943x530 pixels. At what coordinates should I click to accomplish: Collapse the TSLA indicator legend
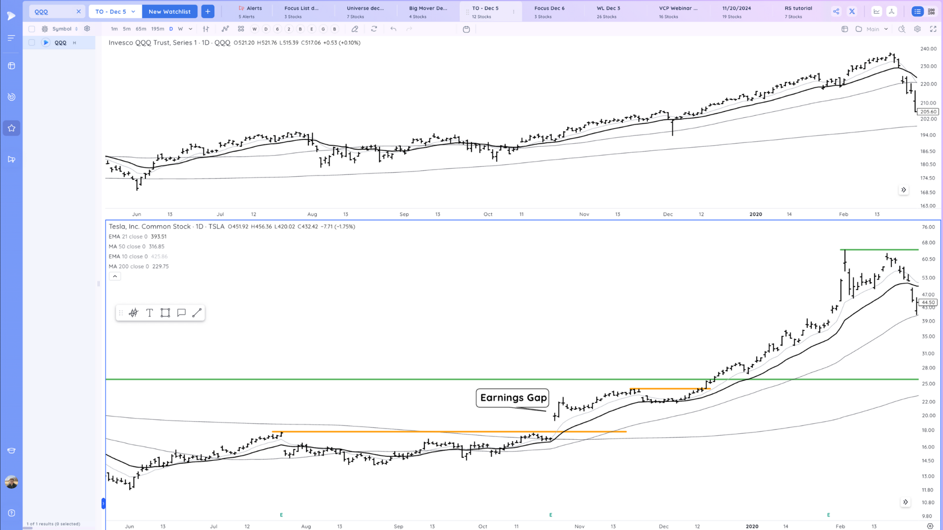point(115,276)
